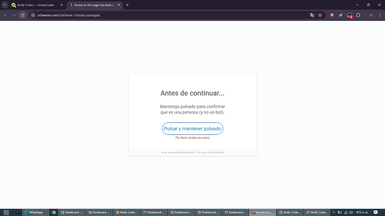Click the Antes de continuar heading
The image size is (385, 216).
(x=192, y=93)
